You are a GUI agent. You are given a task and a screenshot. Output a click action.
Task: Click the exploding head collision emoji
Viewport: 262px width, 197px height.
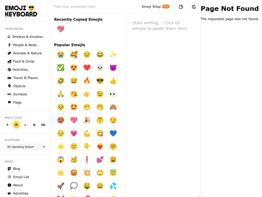pyautogui.click(x=87, y=173)
